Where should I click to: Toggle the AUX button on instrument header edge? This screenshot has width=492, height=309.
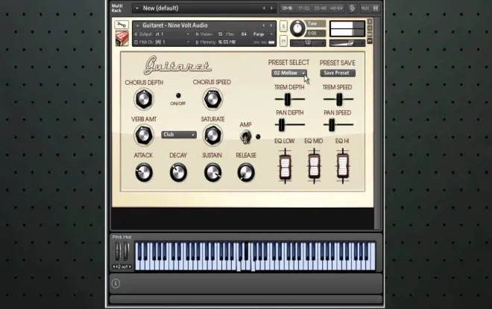pyautogui.click(x=370, y=34)
